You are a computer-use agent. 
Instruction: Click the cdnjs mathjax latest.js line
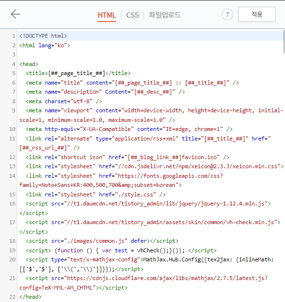tap(143, 283)
